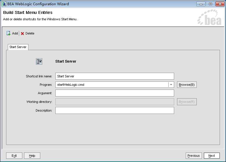Click the Exit button

14,156
